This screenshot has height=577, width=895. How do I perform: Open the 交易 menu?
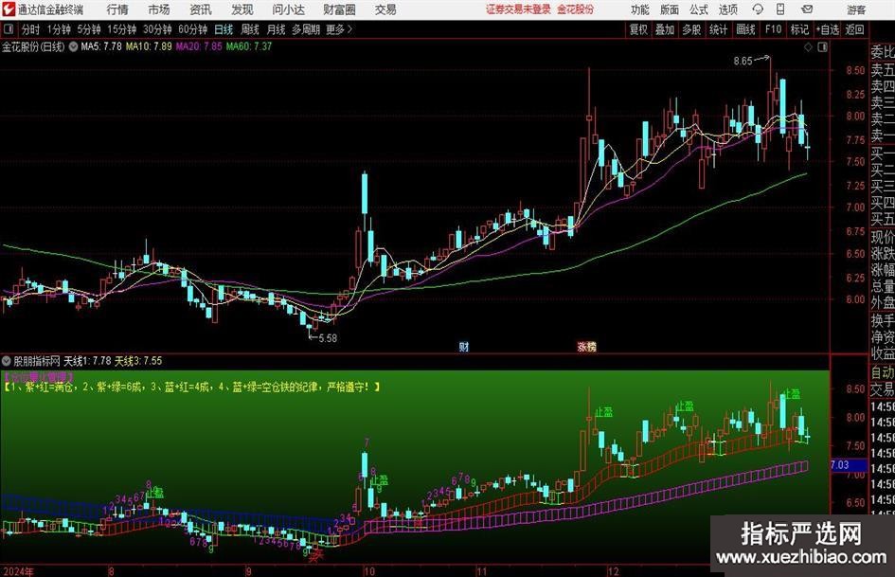click(x=385, y=9)
